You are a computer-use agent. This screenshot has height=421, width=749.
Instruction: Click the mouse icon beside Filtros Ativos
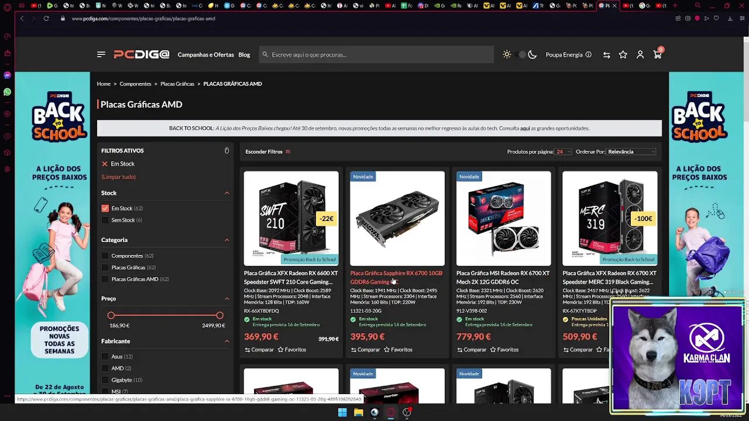click(227, 150)
